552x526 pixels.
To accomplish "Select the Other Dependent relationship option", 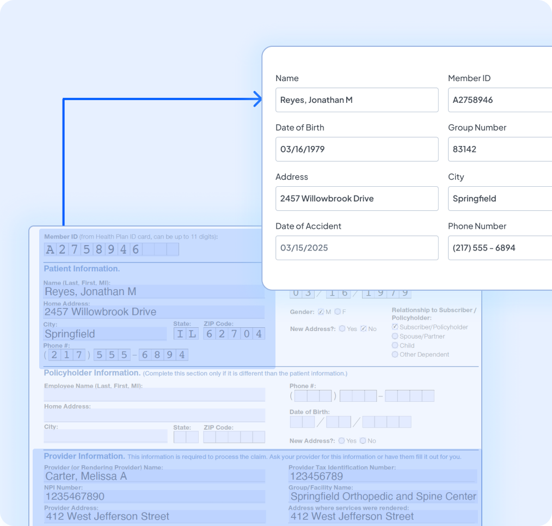I will coord(395,354).
